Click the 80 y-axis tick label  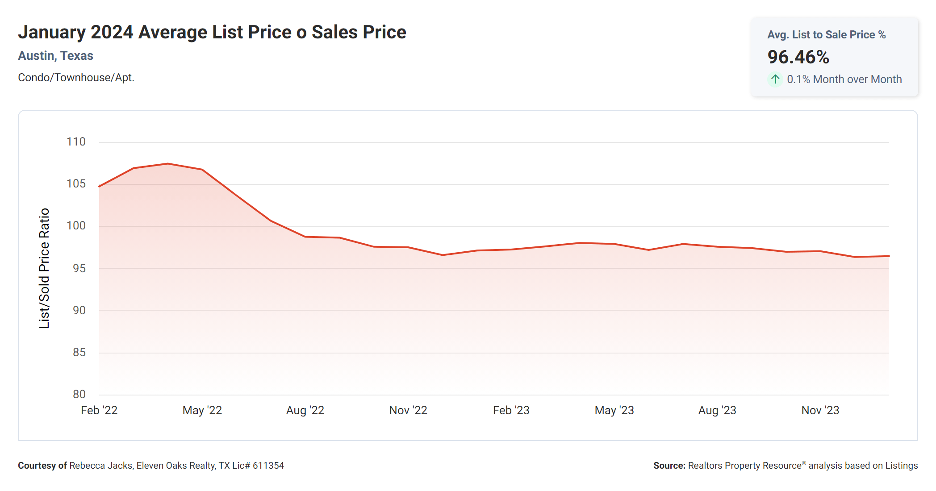pyautogui.click(x=79, y=394)
